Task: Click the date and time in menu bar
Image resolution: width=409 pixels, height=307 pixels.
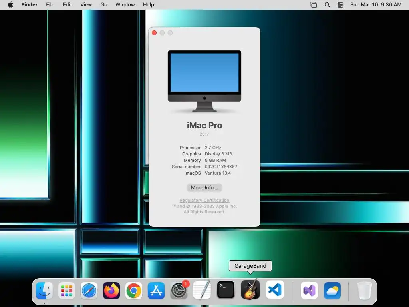Action: tap(376, 5)
